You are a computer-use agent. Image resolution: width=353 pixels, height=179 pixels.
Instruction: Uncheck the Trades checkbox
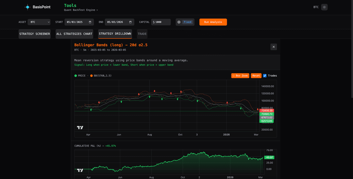265,76
